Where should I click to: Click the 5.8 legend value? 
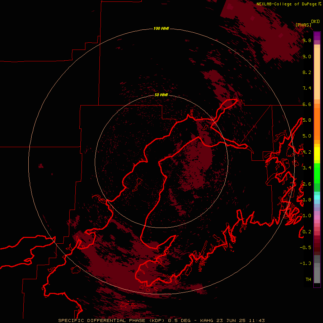(x=307, y=120)
